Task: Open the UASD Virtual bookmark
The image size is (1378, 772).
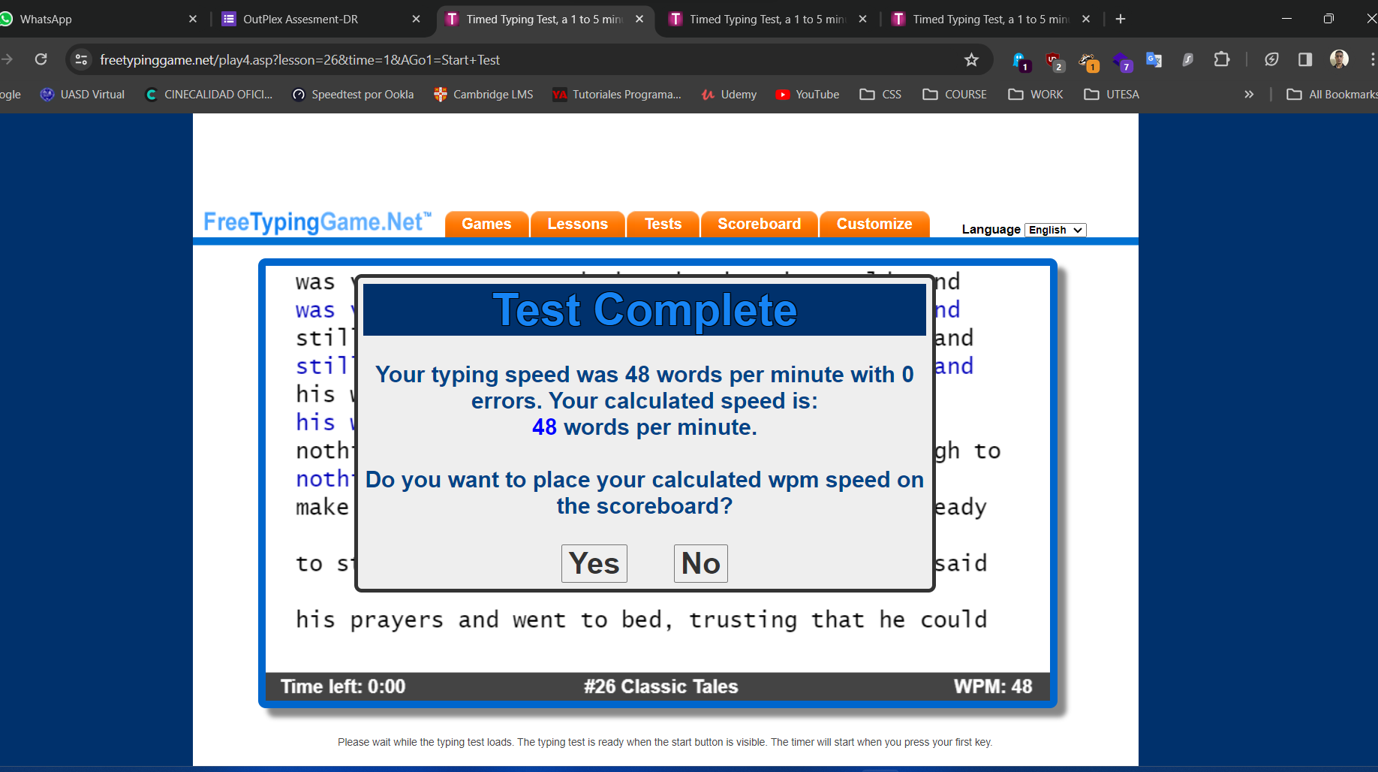Action: tap(83, 95)
